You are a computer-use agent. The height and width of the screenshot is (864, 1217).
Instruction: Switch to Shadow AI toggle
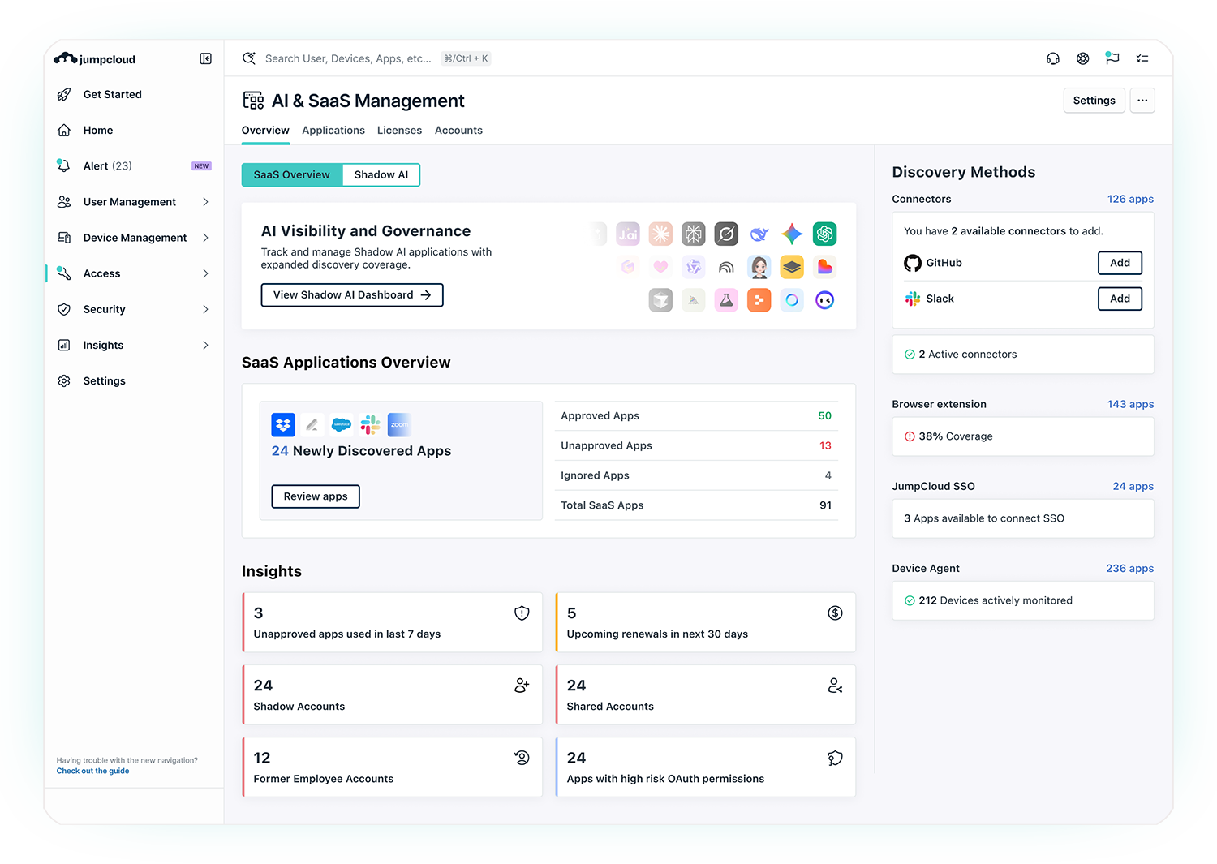coord(381,175)
